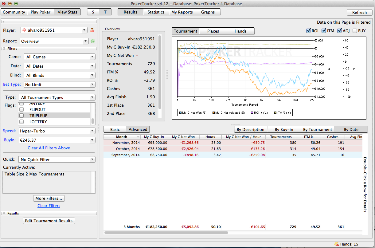
Task: Click the red player profile icon
Action: [92, 30]
